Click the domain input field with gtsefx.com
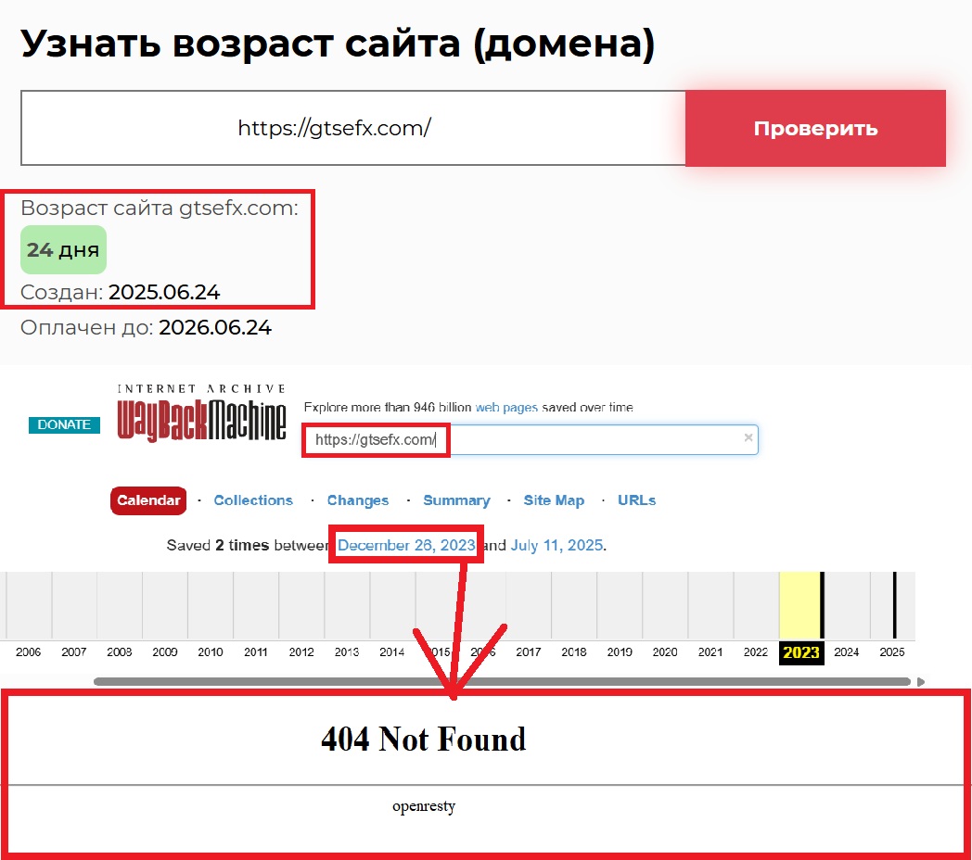 (x=352, y=128)
